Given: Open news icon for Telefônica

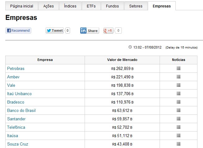Looking at the screenshot, I should 179,127.
